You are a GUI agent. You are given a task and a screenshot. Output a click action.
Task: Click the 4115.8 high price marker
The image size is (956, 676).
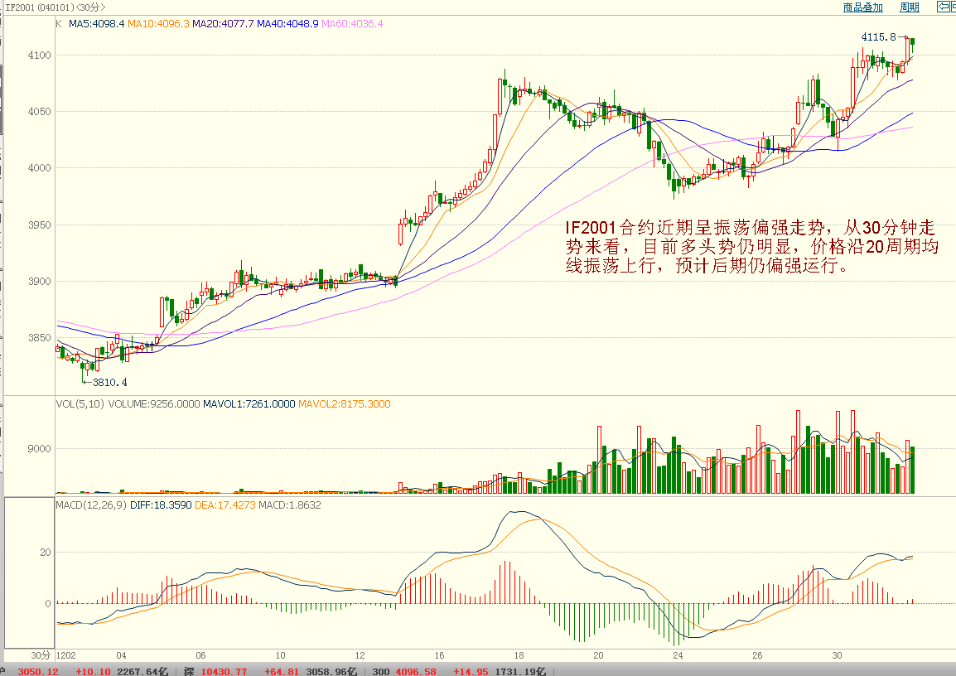[878, 36]
